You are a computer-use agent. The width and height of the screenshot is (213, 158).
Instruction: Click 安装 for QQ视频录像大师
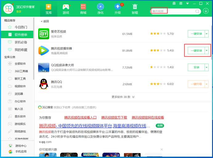[x=196, y=67]
